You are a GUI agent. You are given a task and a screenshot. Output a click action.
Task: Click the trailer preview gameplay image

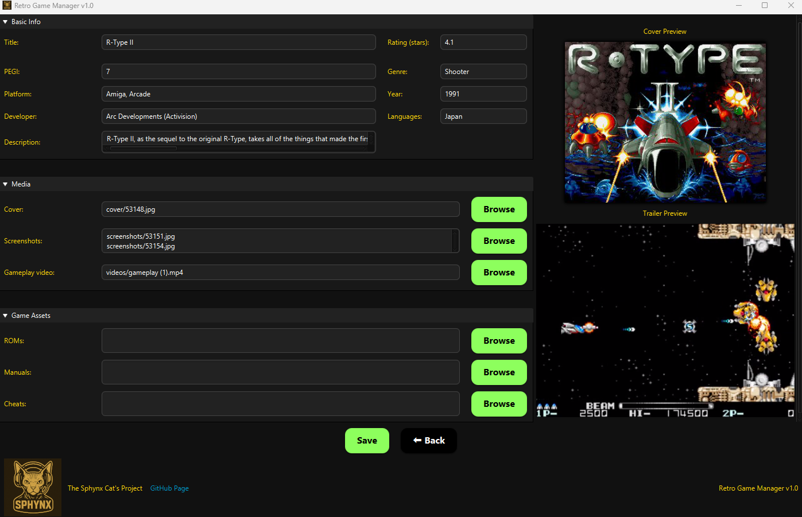point(665,320)
